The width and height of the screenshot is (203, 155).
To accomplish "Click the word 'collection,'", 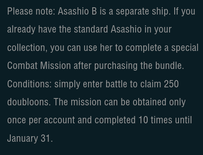I will (x=27, y=48).
